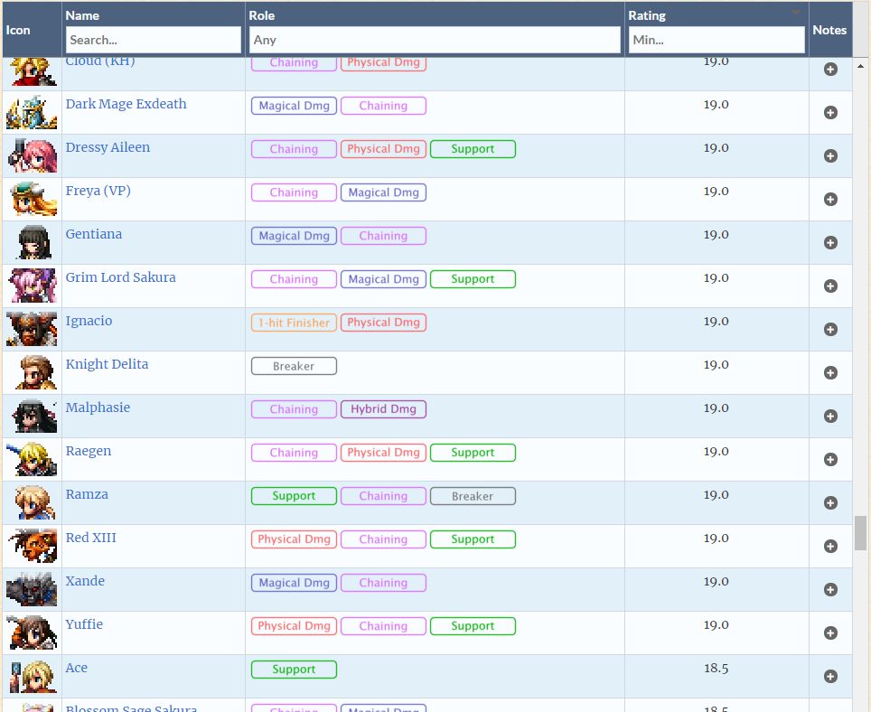This screenshot has width=871, height=712.
Task: Sort by Name column header
Action: (x=82, y=15)
